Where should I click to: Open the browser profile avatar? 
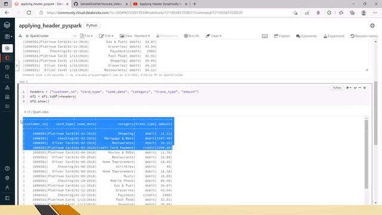363,13
